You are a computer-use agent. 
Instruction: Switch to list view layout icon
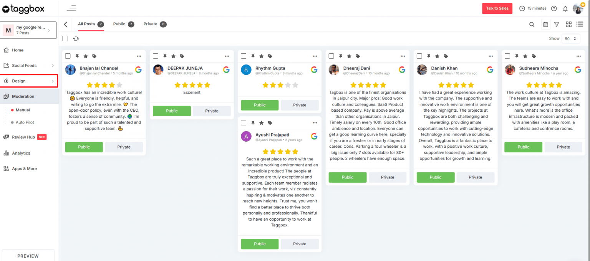click(580, 24)
